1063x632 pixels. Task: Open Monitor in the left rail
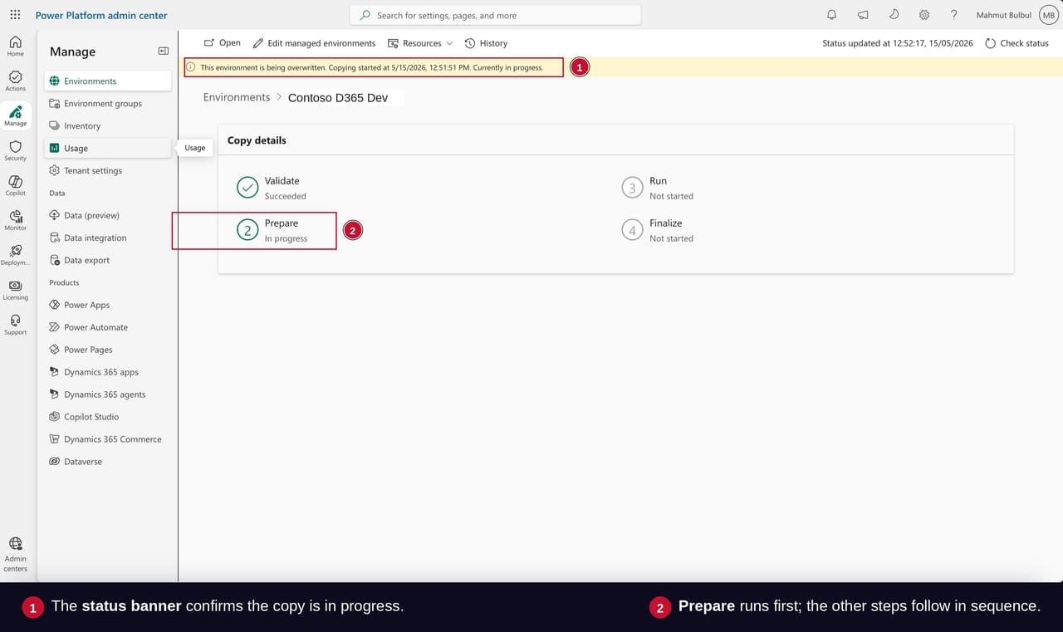(x=15, y=221)
